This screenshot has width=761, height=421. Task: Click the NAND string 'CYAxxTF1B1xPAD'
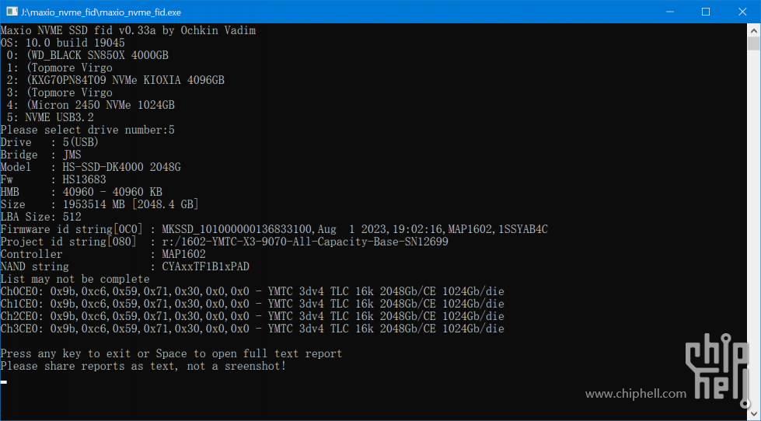(x=206, y=266)
